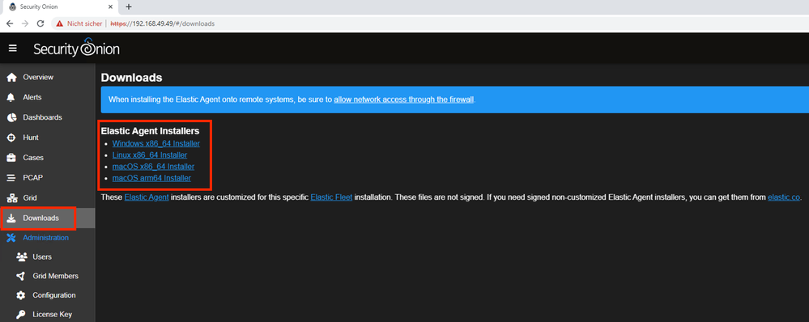Click the Hunt crosshair icon
The width and height of the screenshot is (809, 322).
(x=12, y=138)
